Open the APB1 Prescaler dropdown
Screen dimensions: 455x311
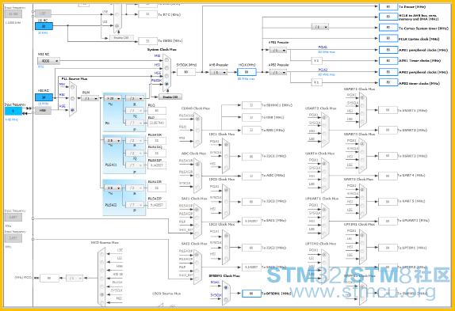(278, 50)
